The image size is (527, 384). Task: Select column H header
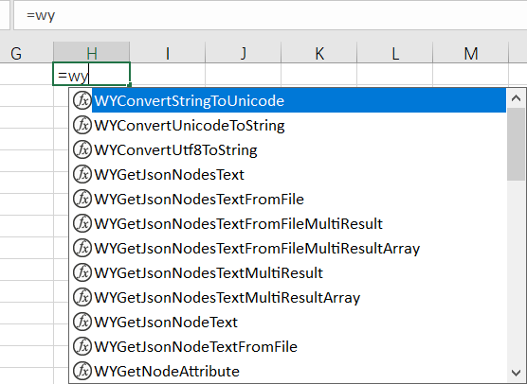click(x=91, y=53)
